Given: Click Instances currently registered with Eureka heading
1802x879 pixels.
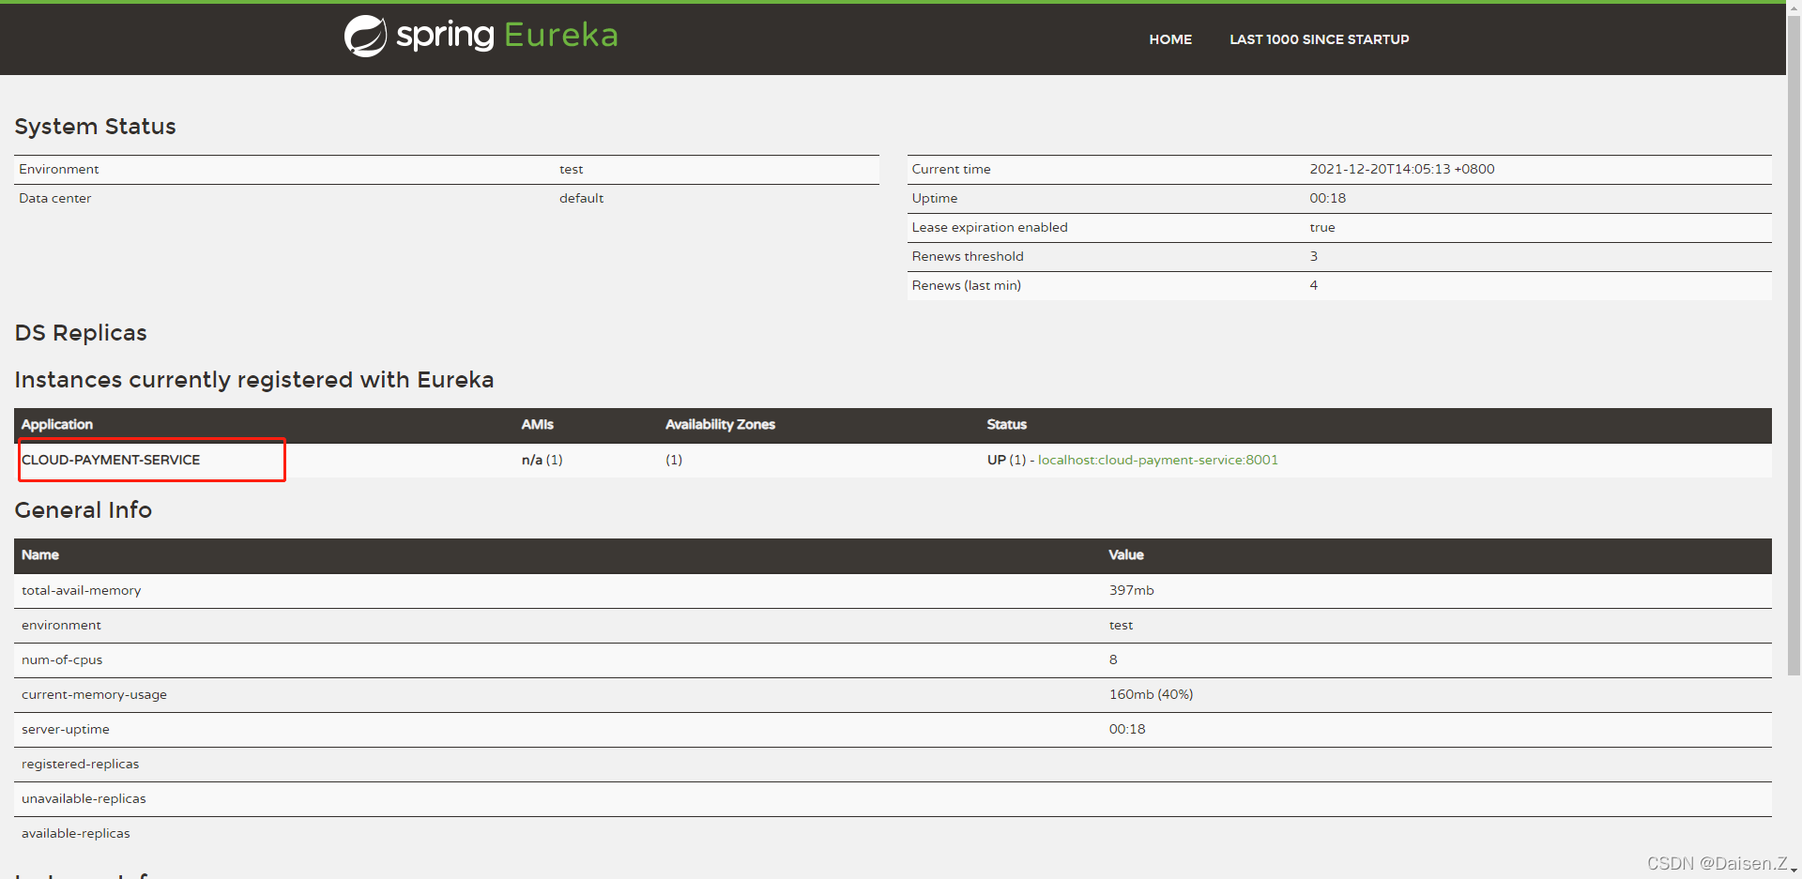Looking at the screenshot, I should [x=253, y=380].
